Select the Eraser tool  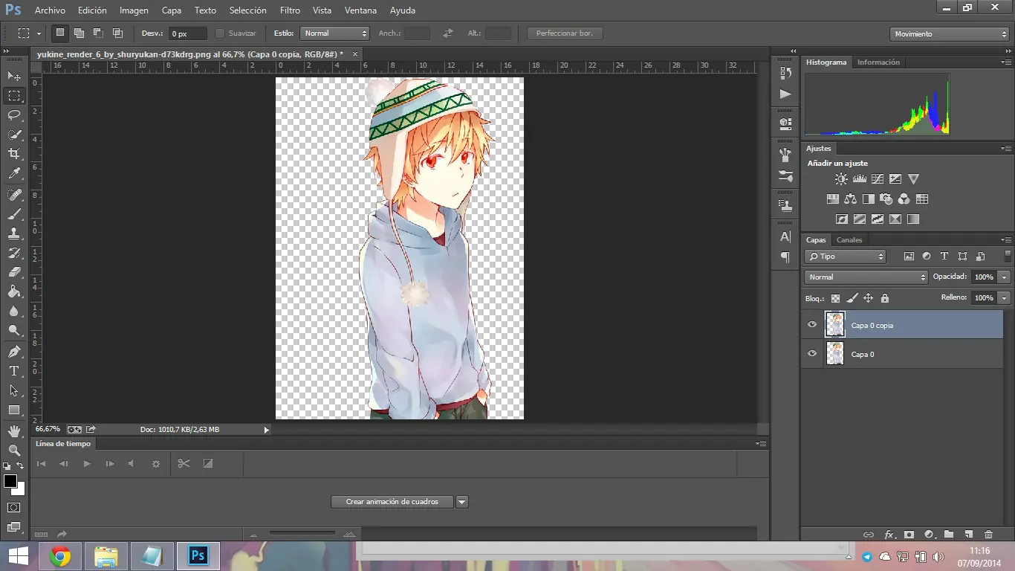(14, 272)
